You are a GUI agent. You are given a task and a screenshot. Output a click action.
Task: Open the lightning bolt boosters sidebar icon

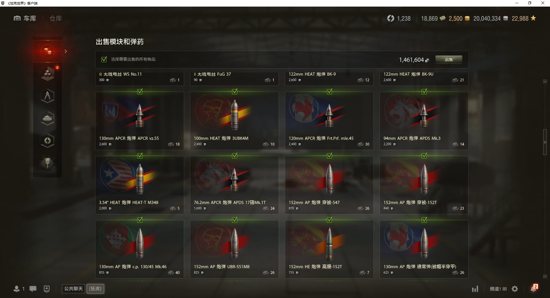pos(48,141)
